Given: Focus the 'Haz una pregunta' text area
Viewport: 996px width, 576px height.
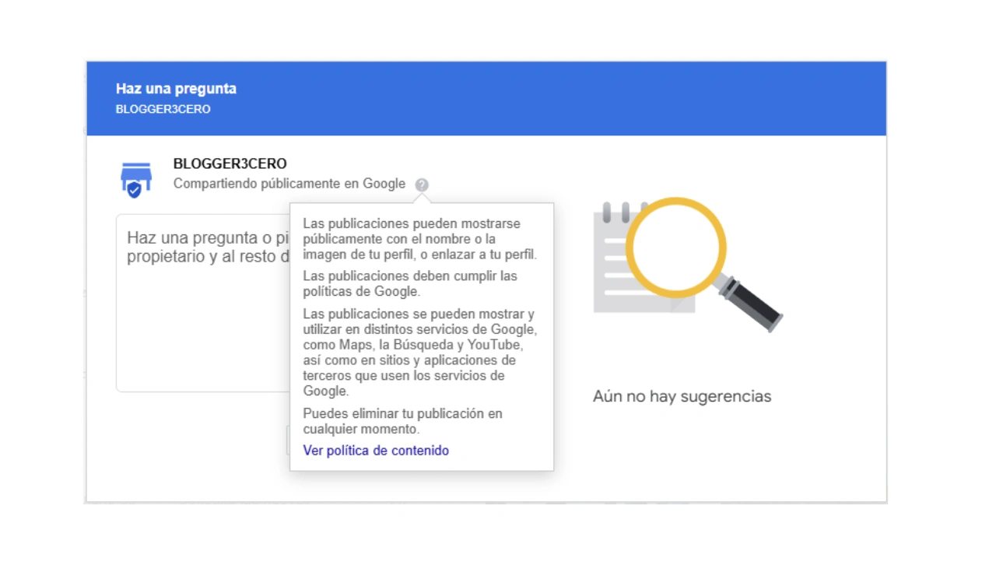Looking at the screenshot, I should coord(203,303).
